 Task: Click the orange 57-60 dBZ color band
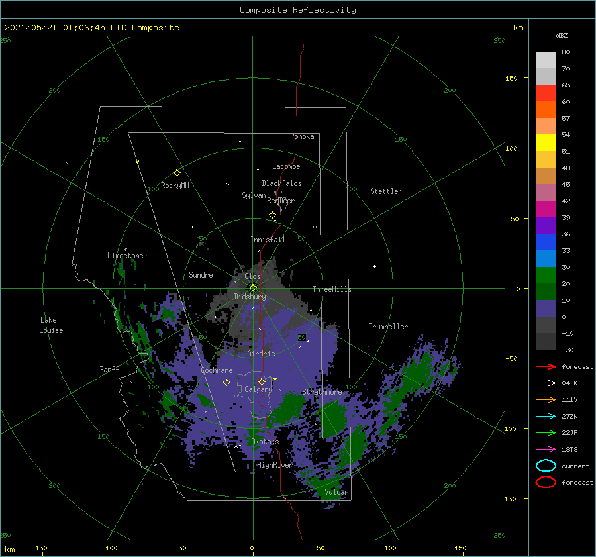tap(546, 110)
